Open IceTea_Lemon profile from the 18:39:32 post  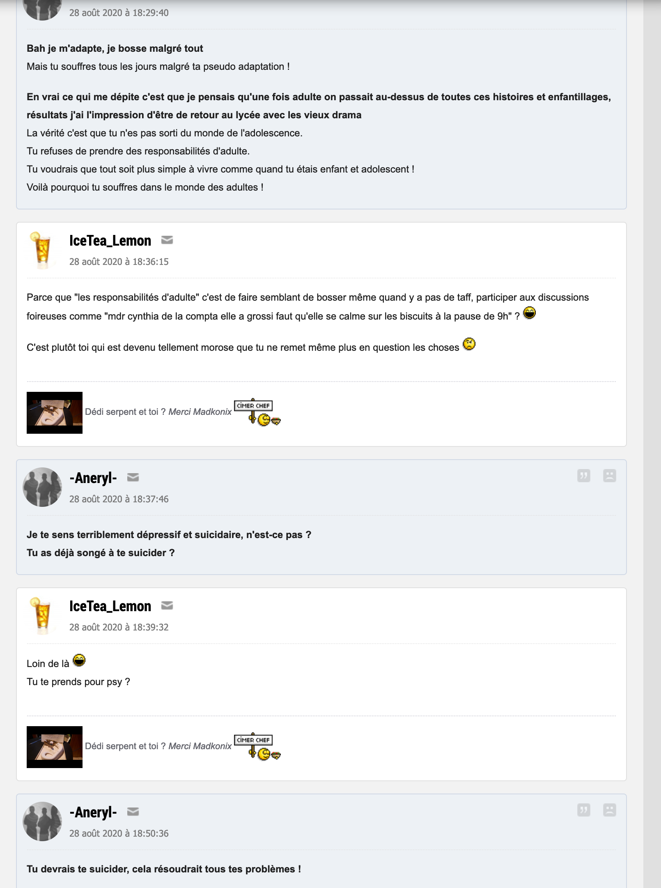coord(110,606)
